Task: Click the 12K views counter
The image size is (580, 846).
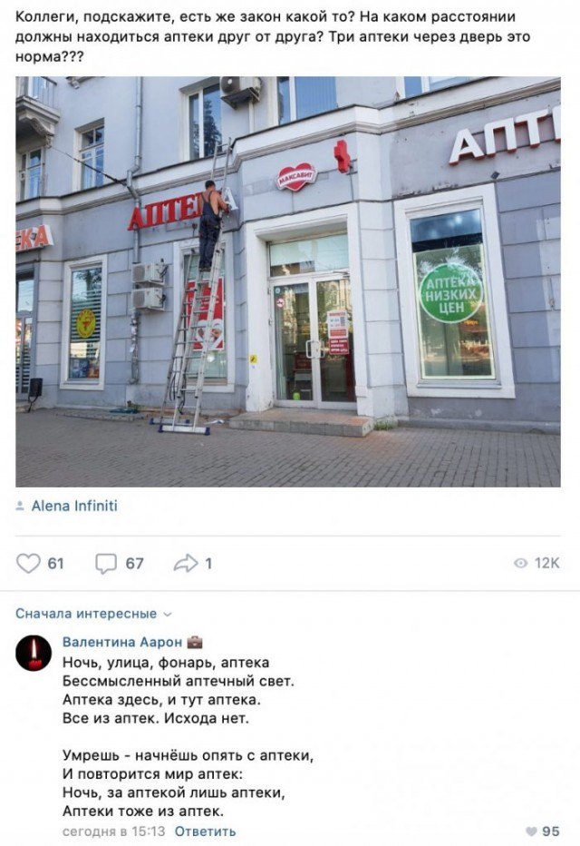Action: tap(547, 564)
